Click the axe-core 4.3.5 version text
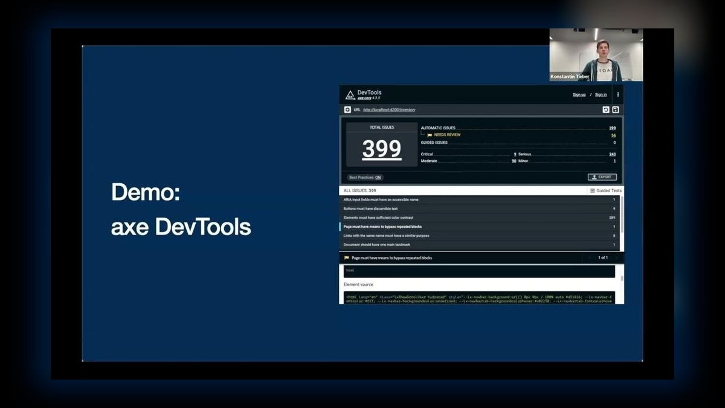725x408 pixels. coord(368,98)
